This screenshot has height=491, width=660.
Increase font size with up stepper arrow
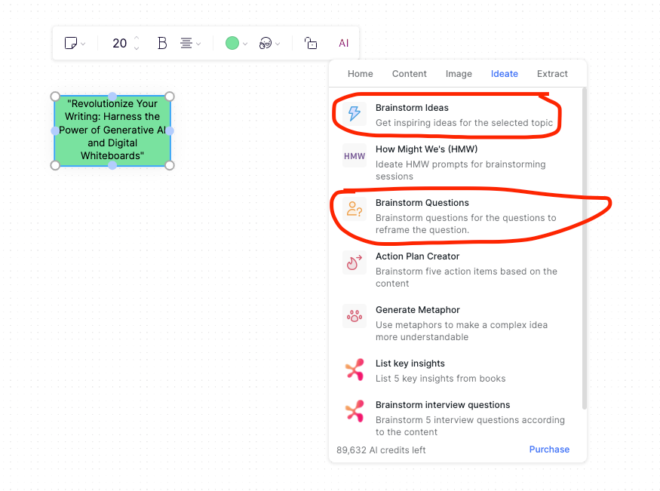click(137, 38)
